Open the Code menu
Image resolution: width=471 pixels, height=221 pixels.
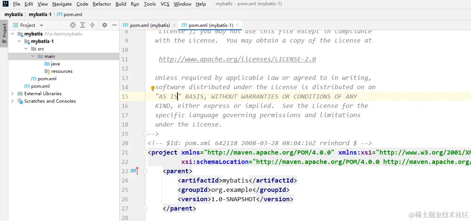click(x=82, y=4)
